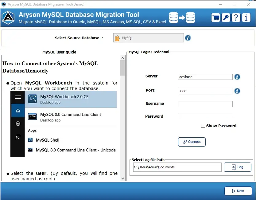Click the home icon in guide image

click(18, 111)
